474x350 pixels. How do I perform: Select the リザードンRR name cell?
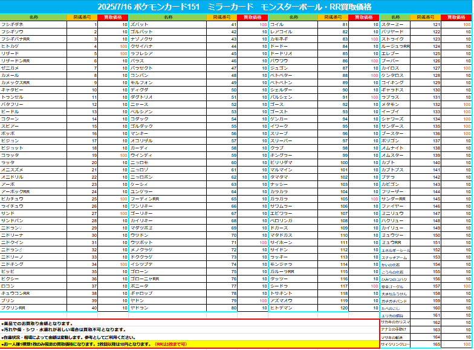[34, 61]
